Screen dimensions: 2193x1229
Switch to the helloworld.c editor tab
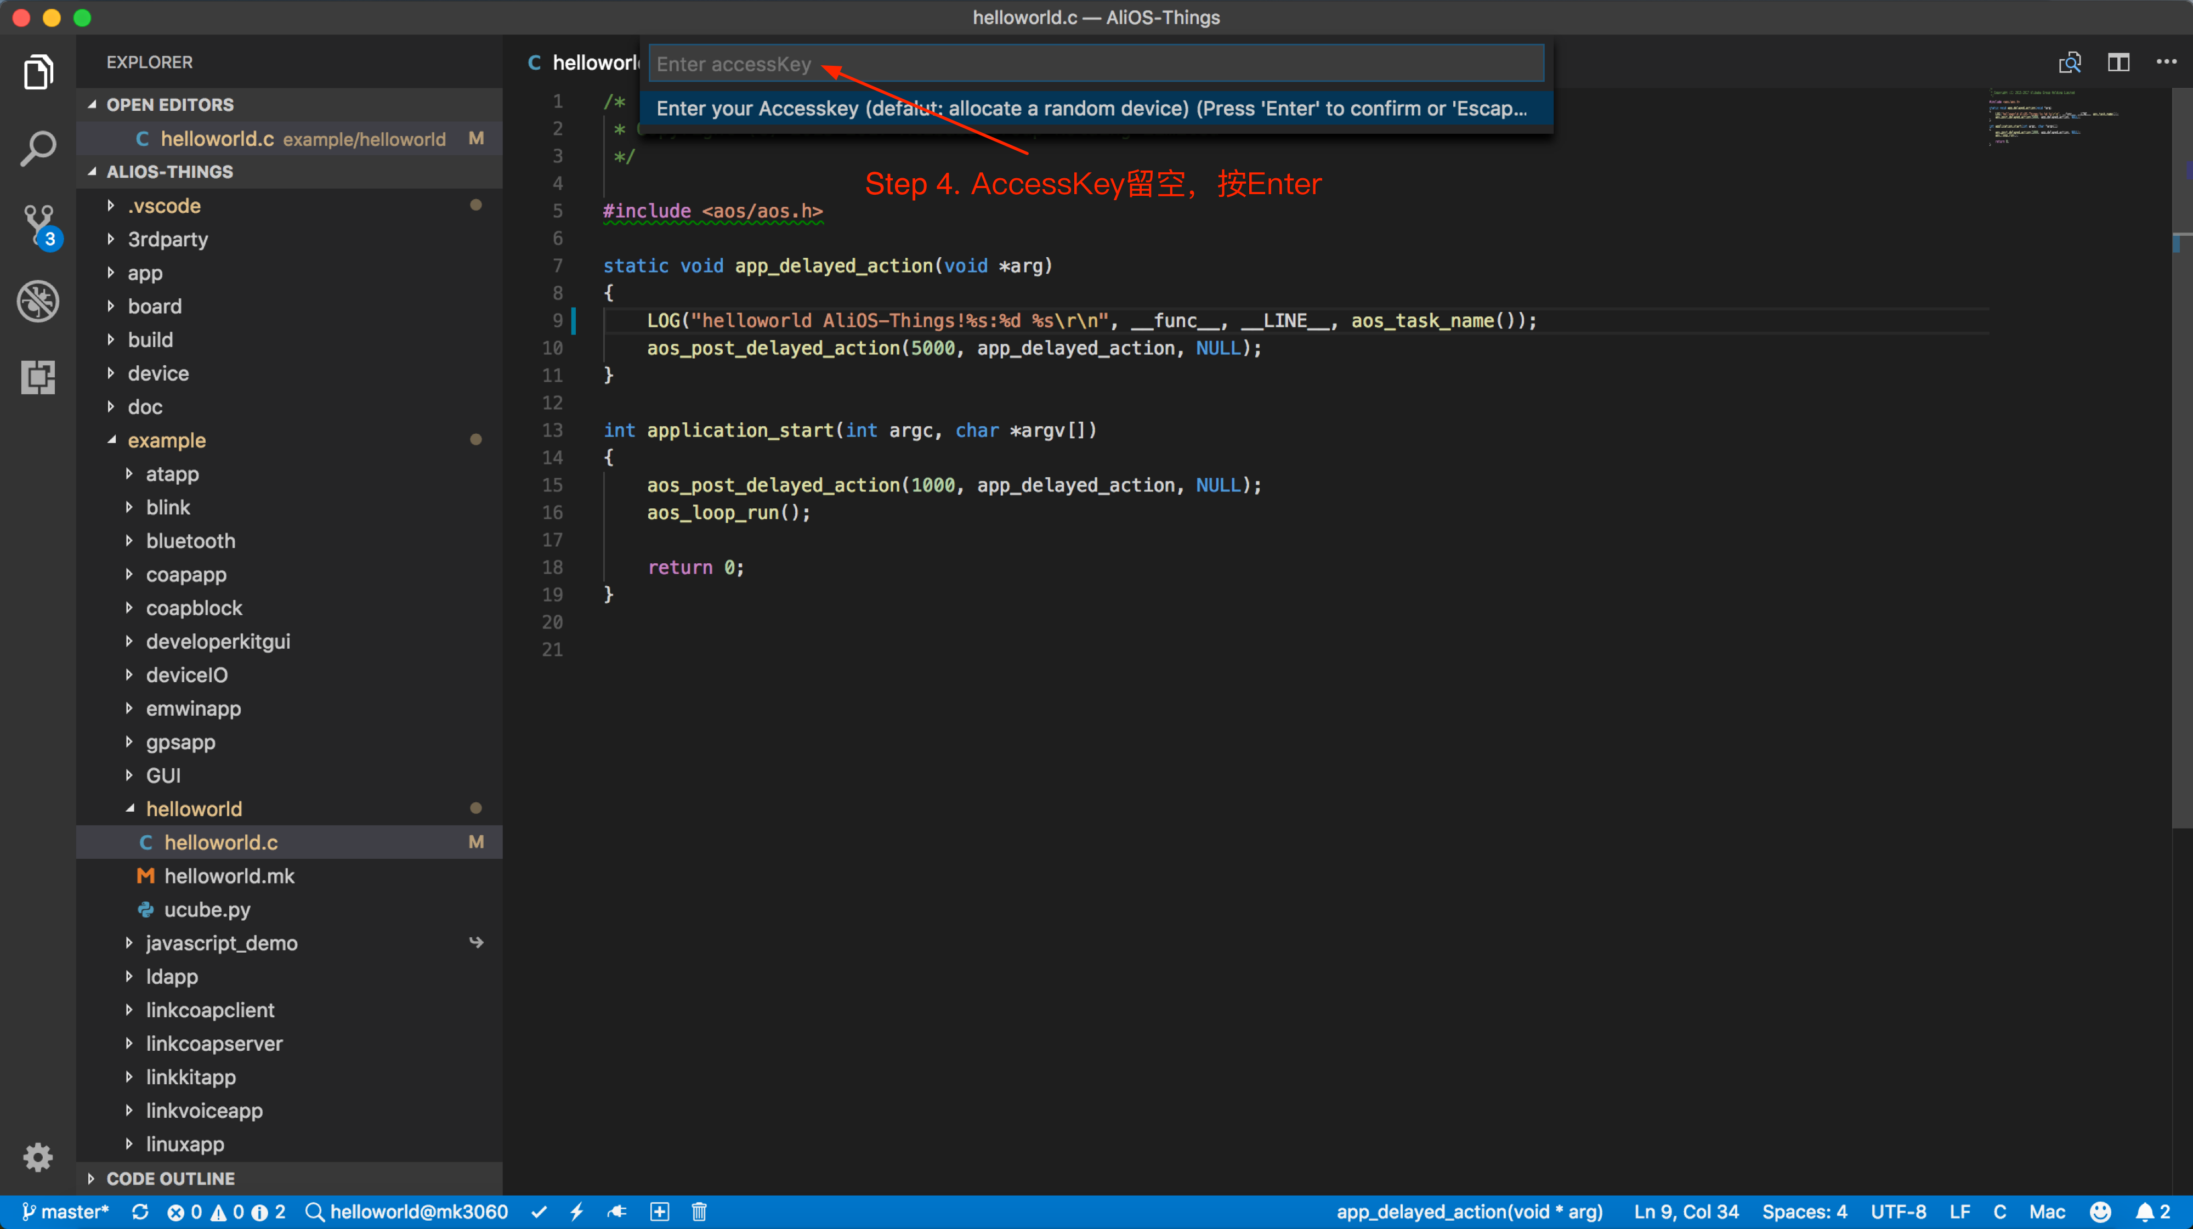pos(587,63)
